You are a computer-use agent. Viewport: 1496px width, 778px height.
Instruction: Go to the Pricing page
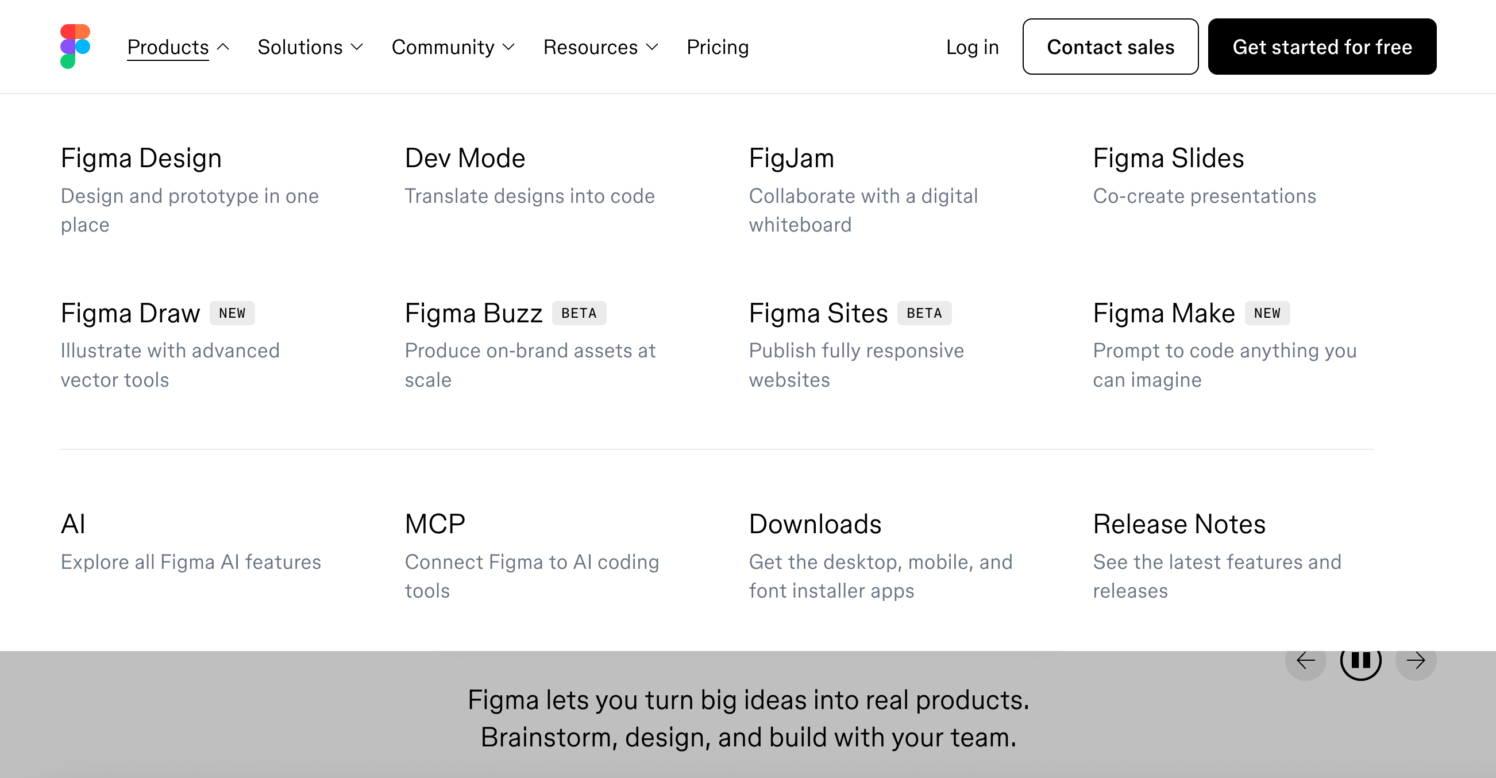pos(717,47)
